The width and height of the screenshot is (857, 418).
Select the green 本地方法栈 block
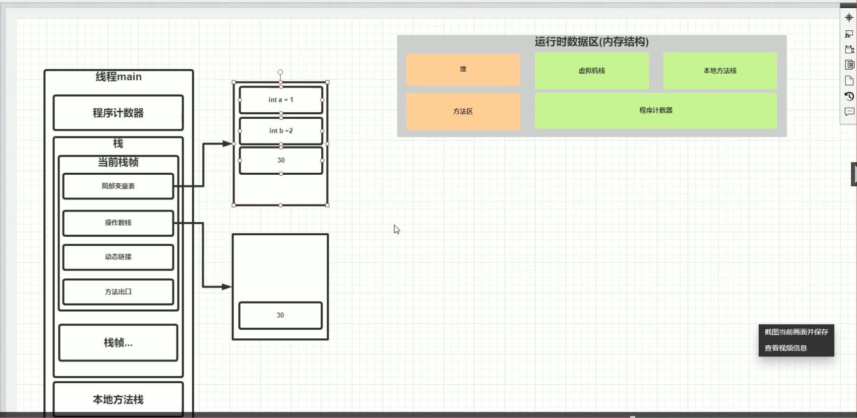tap(720, 71)
